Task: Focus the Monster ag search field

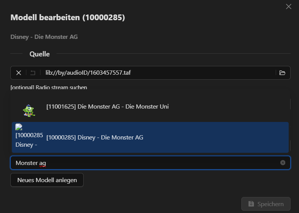Action: 145,163
